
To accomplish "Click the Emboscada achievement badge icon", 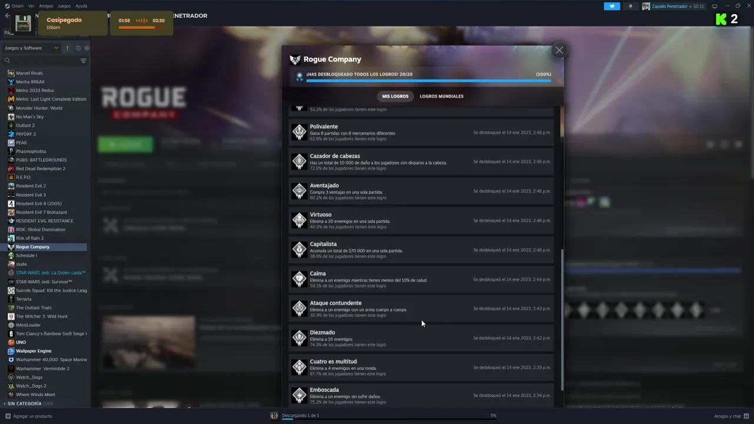I will [299, 395].
